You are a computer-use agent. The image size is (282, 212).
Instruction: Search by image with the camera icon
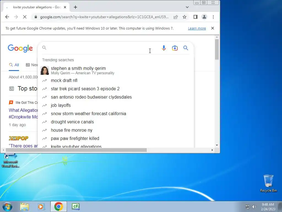click(x=175, y=48)
